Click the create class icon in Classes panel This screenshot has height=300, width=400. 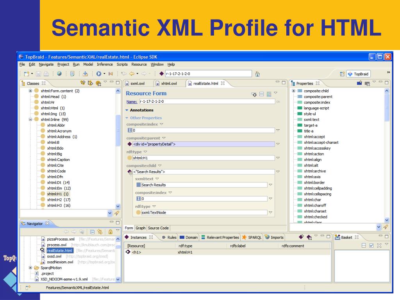[82, 83]
